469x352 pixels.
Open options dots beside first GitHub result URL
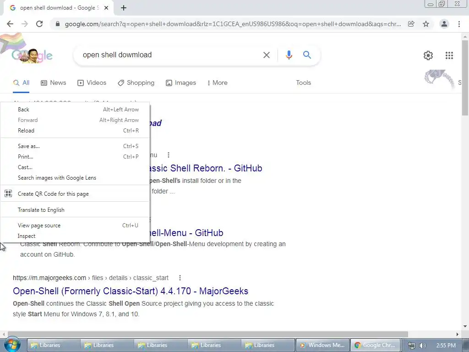pos(169,155)
